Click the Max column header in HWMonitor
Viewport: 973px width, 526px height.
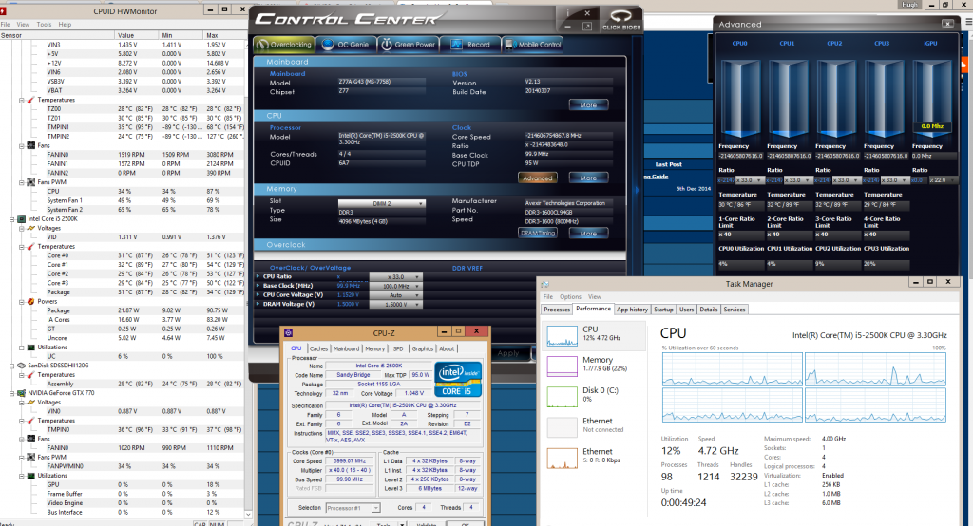223,35
